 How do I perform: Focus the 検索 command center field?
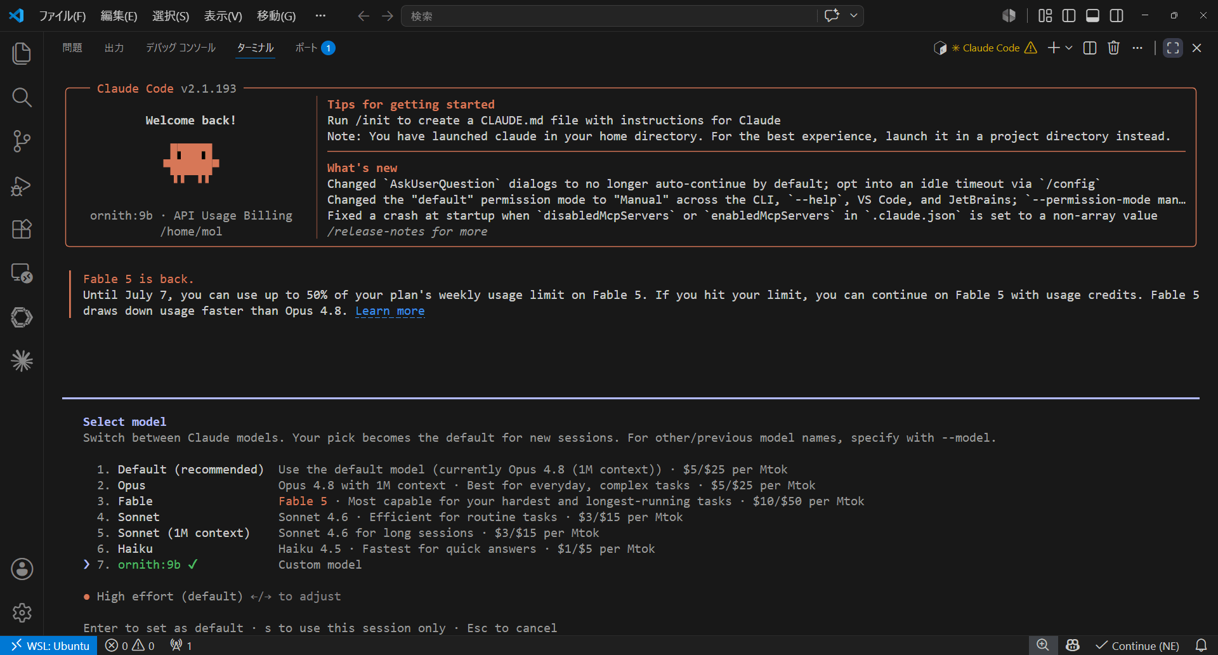(x=609, y=16)
